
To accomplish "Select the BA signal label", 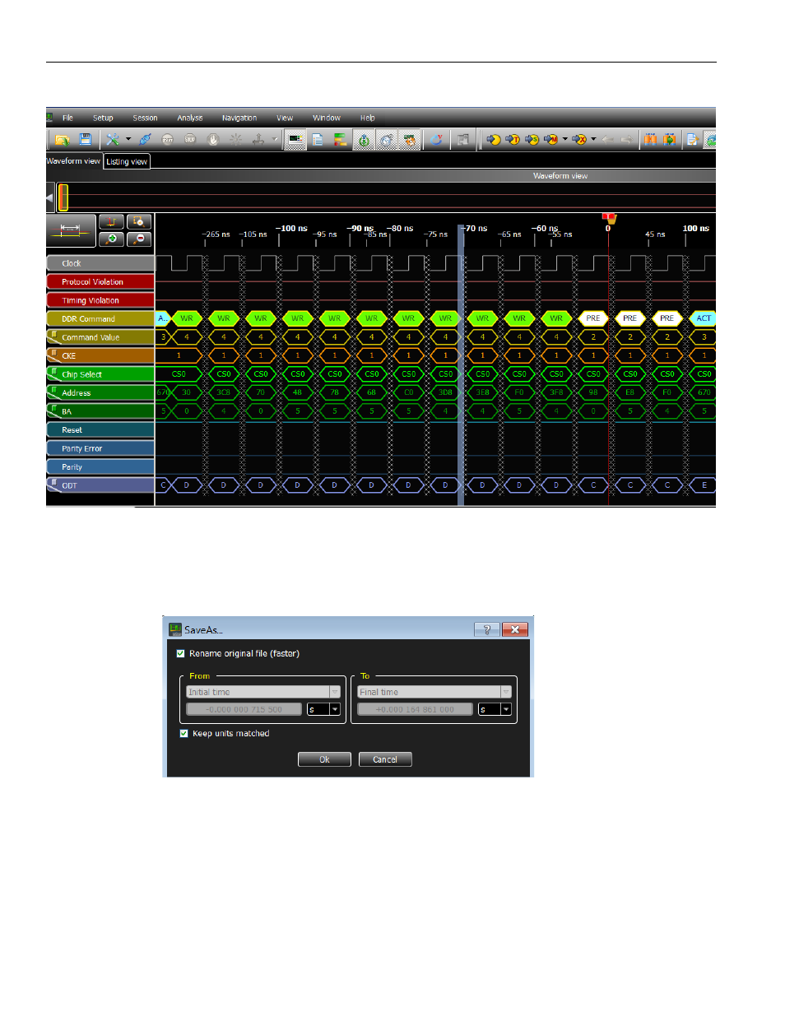I will pos(100,411).
